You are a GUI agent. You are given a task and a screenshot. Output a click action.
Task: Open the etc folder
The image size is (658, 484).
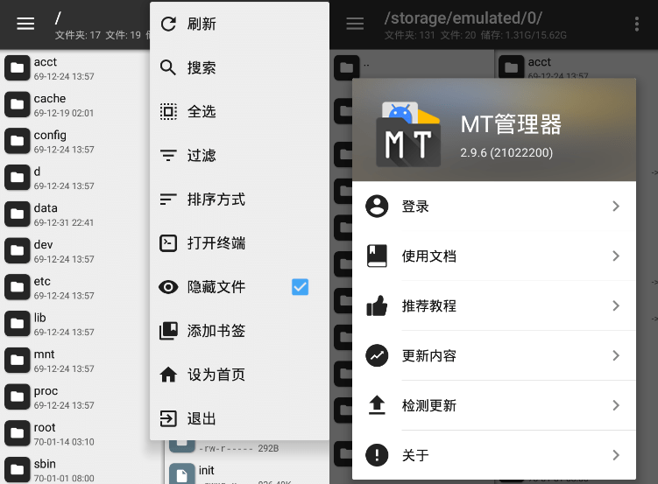(x=75, y=287)
